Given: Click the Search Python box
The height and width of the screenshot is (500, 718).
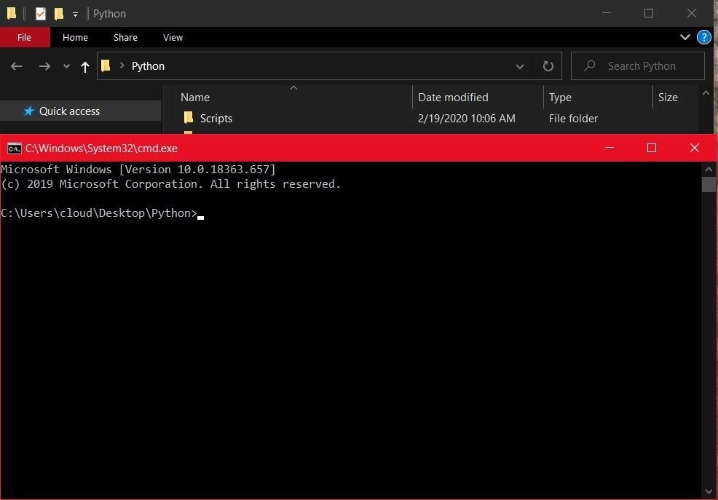Looking at the screenshot, I should click(637, 66).
